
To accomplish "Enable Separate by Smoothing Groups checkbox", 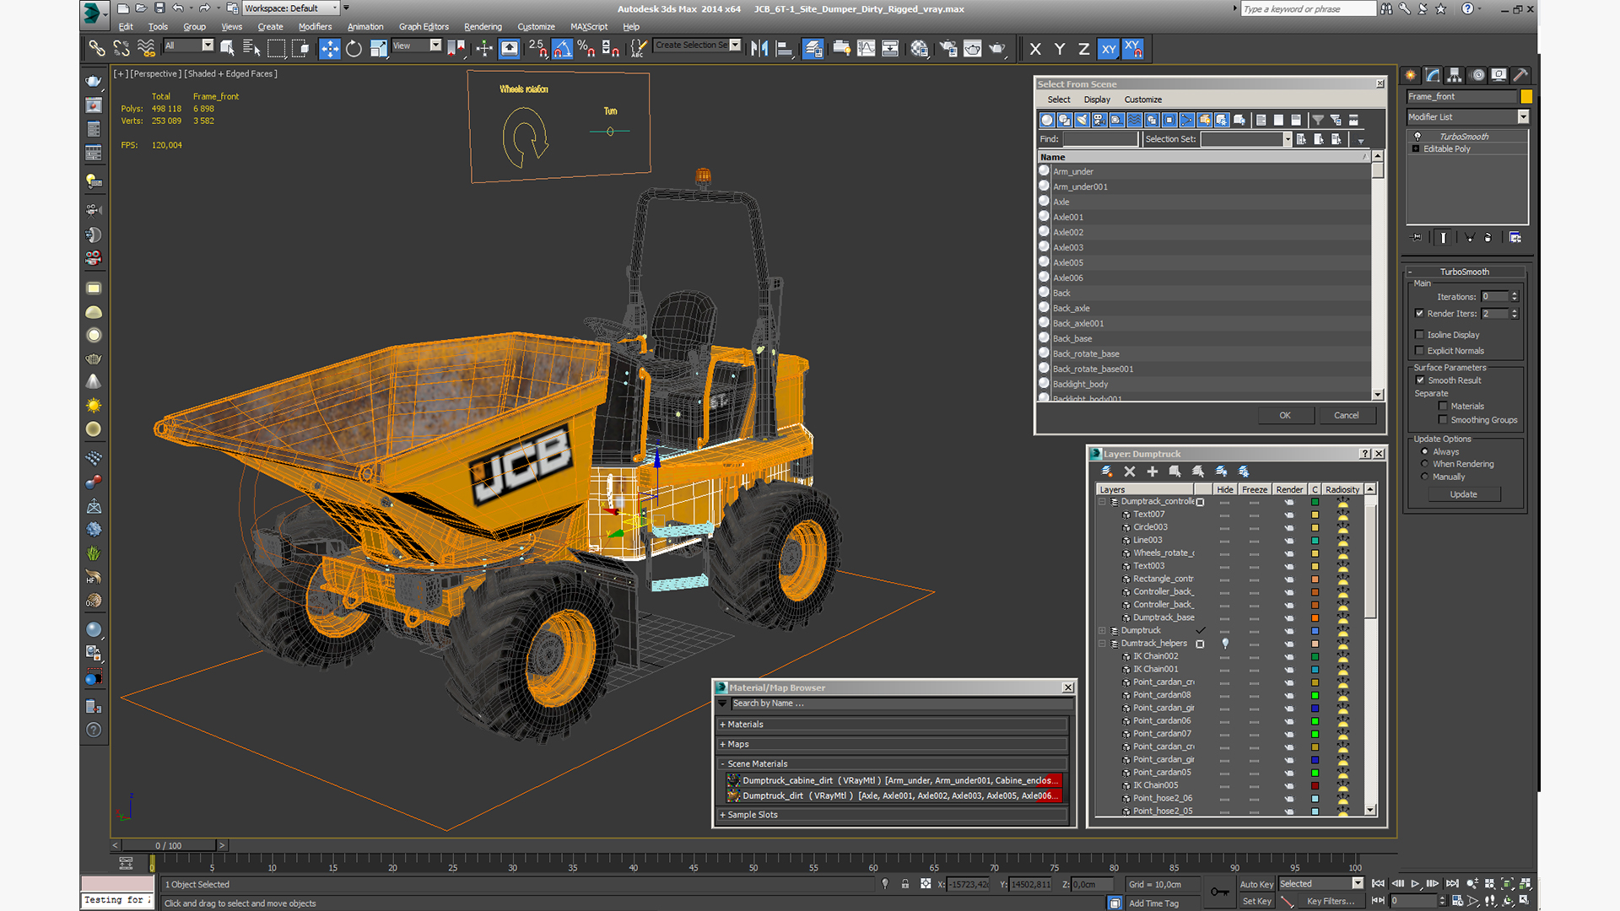I will 1443,419.
